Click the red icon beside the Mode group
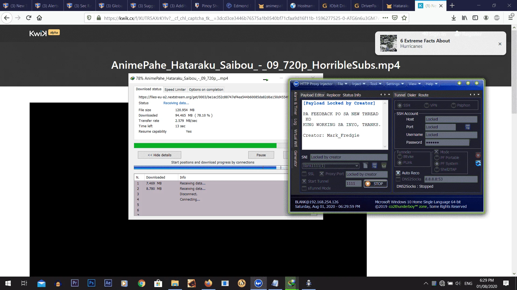Viewport: 517px width, 290px height. pyautogui.click(x=478, y=155)
